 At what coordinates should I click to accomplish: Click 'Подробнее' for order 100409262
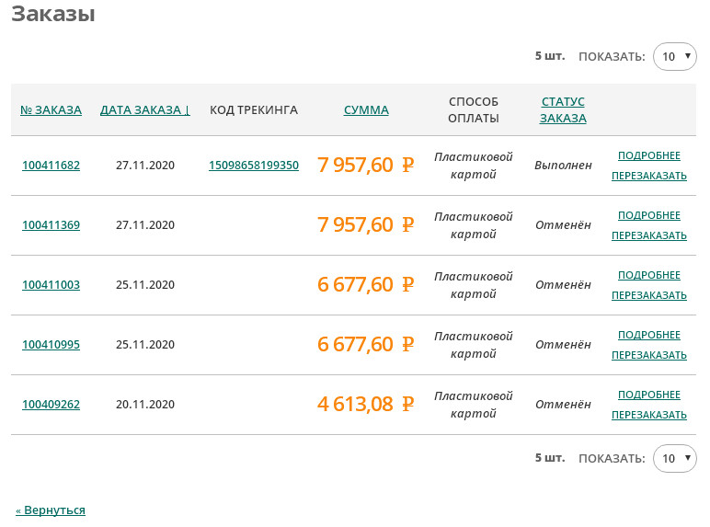649,395
